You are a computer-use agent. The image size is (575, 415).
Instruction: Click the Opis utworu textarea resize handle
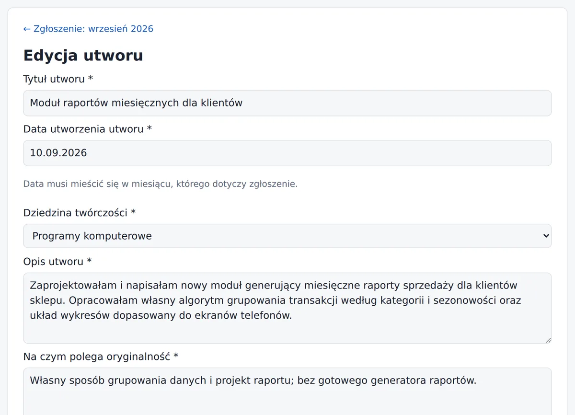point(548,340)
